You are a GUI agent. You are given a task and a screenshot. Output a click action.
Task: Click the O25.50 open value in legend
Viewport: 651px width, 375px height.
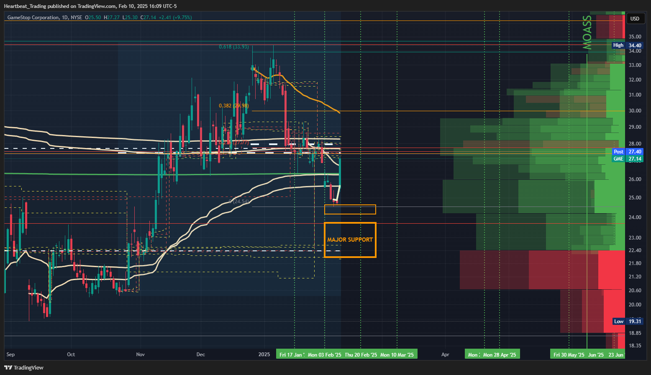point(93,18)
